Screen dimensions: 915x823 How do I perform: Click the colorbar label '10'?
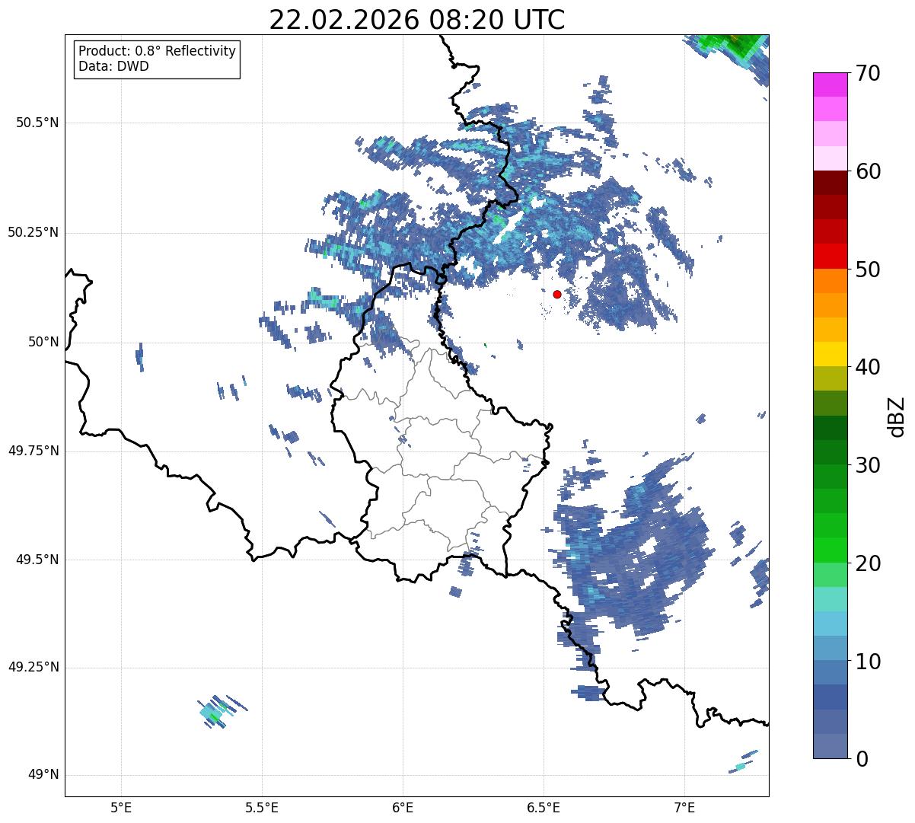(868, 662)
